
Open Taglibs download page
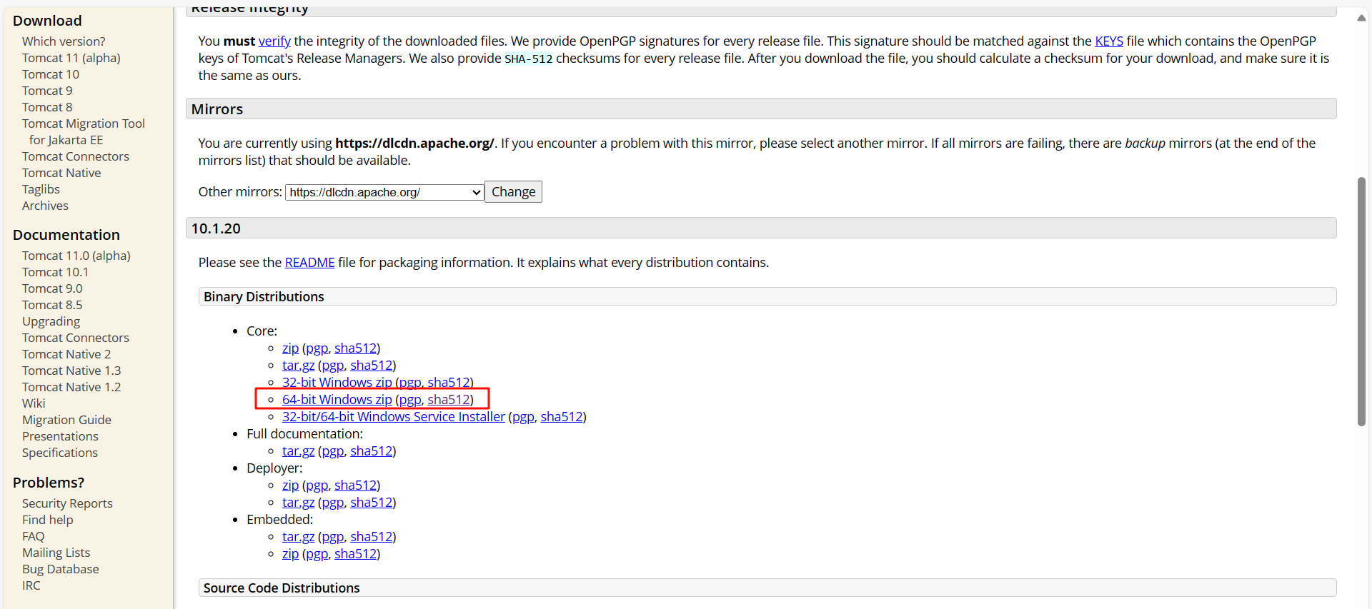(x=41, y=189)
